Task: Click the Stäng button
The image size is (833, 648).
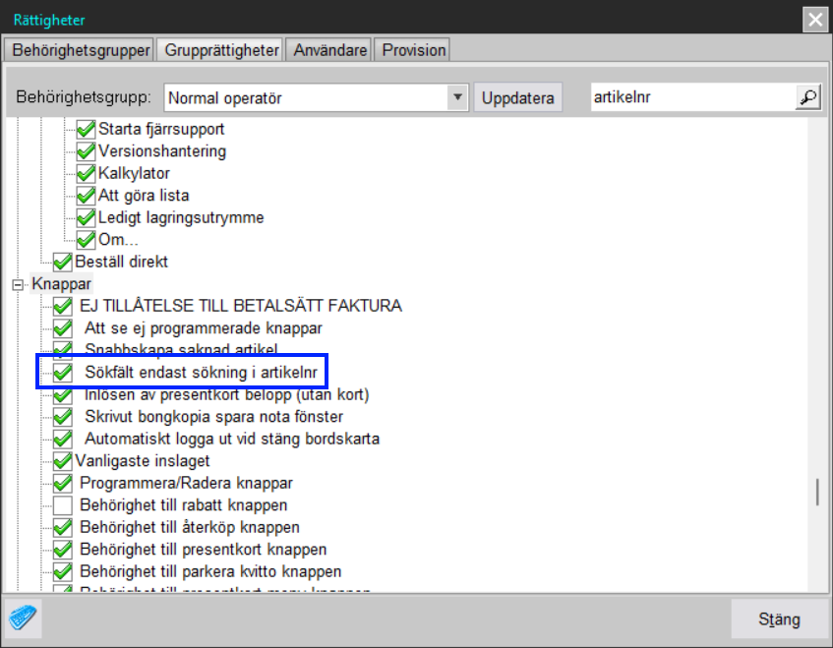Action: point(779,619)
